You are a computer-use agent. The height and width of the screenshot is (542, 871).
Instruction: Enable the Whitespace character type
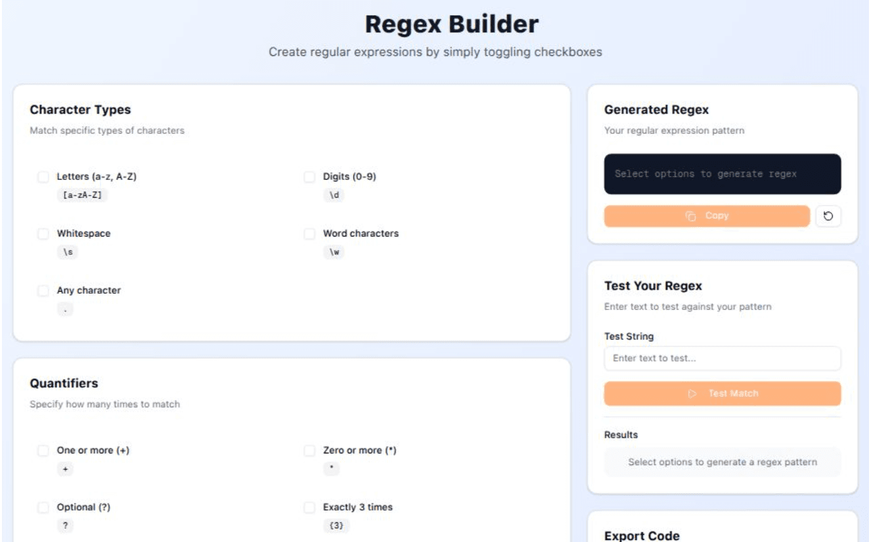pos(44,233)
